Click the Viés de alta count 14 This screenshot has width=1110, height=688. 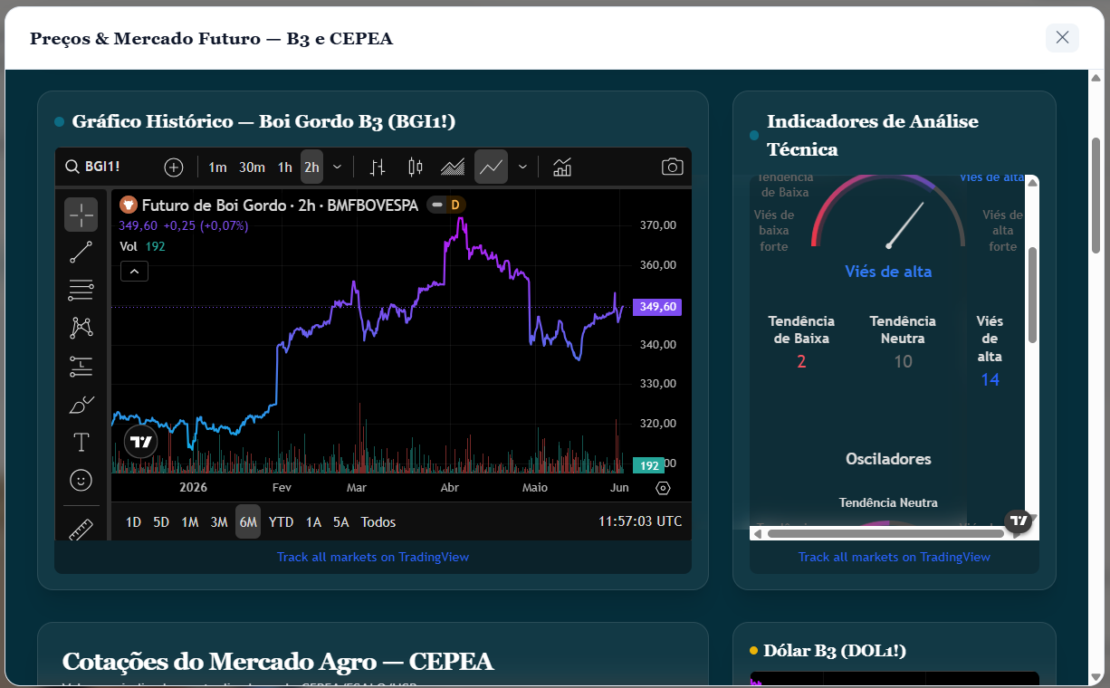tap(990, 379)
